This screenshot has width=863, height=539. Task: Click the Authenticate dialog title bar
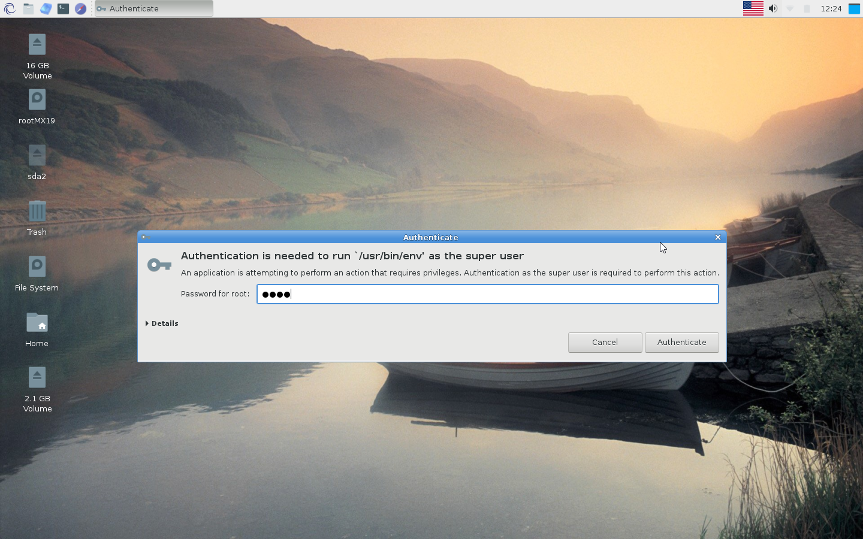click(431, 237)
